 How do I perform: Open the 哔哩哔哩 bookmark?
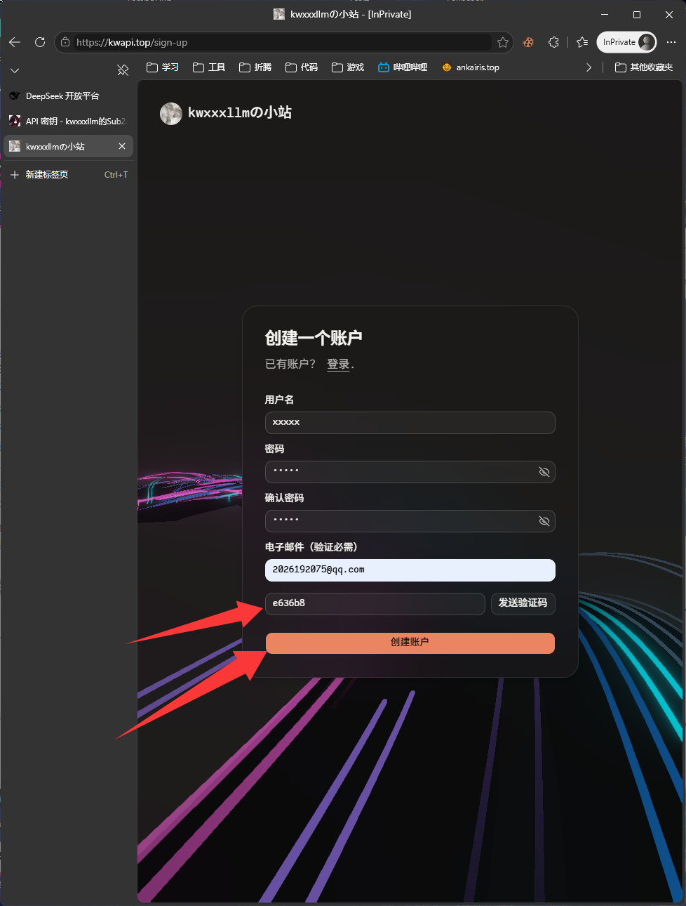click(x=403, y=67)
